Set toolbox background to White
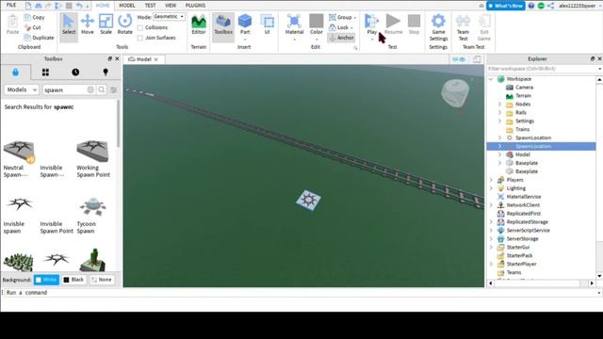This screenshot has width=603, height=339. (x=46, y=280)
